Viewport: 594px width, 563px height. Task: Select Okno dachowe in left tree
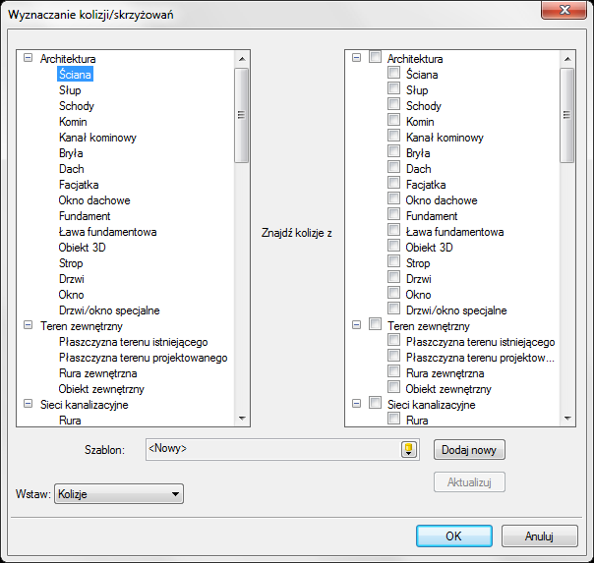(94, 200)
